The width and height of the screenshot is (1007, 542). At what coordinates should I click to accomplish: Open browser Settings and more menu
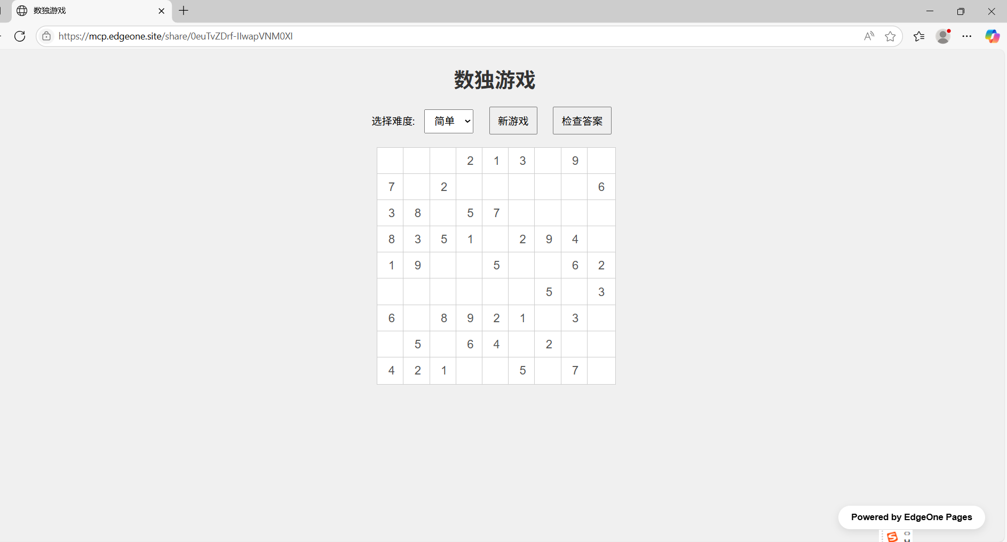tap(967, 36)
